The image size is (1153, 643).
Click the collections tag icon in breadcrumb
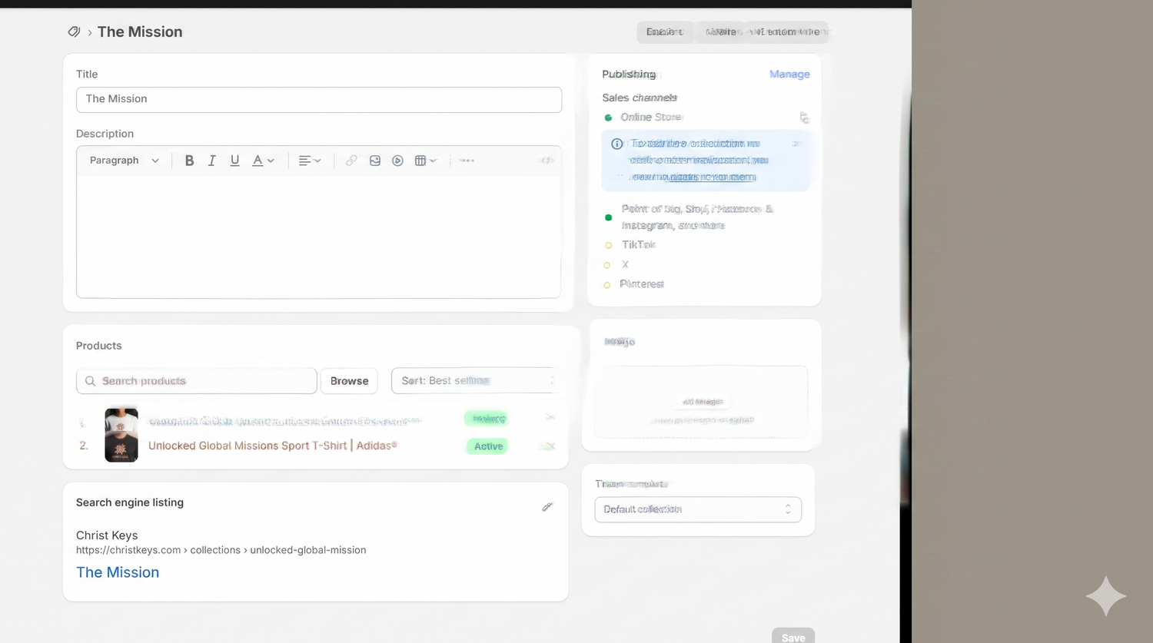74,31
